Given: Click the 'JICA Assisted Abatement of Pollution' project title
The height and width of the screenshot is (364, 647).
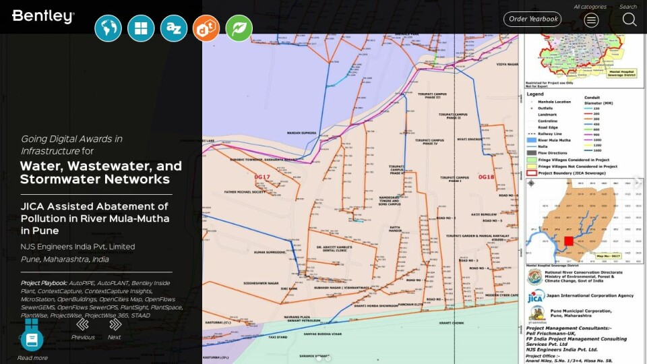Looking at the screenshot, I should (x=95, y=218).
